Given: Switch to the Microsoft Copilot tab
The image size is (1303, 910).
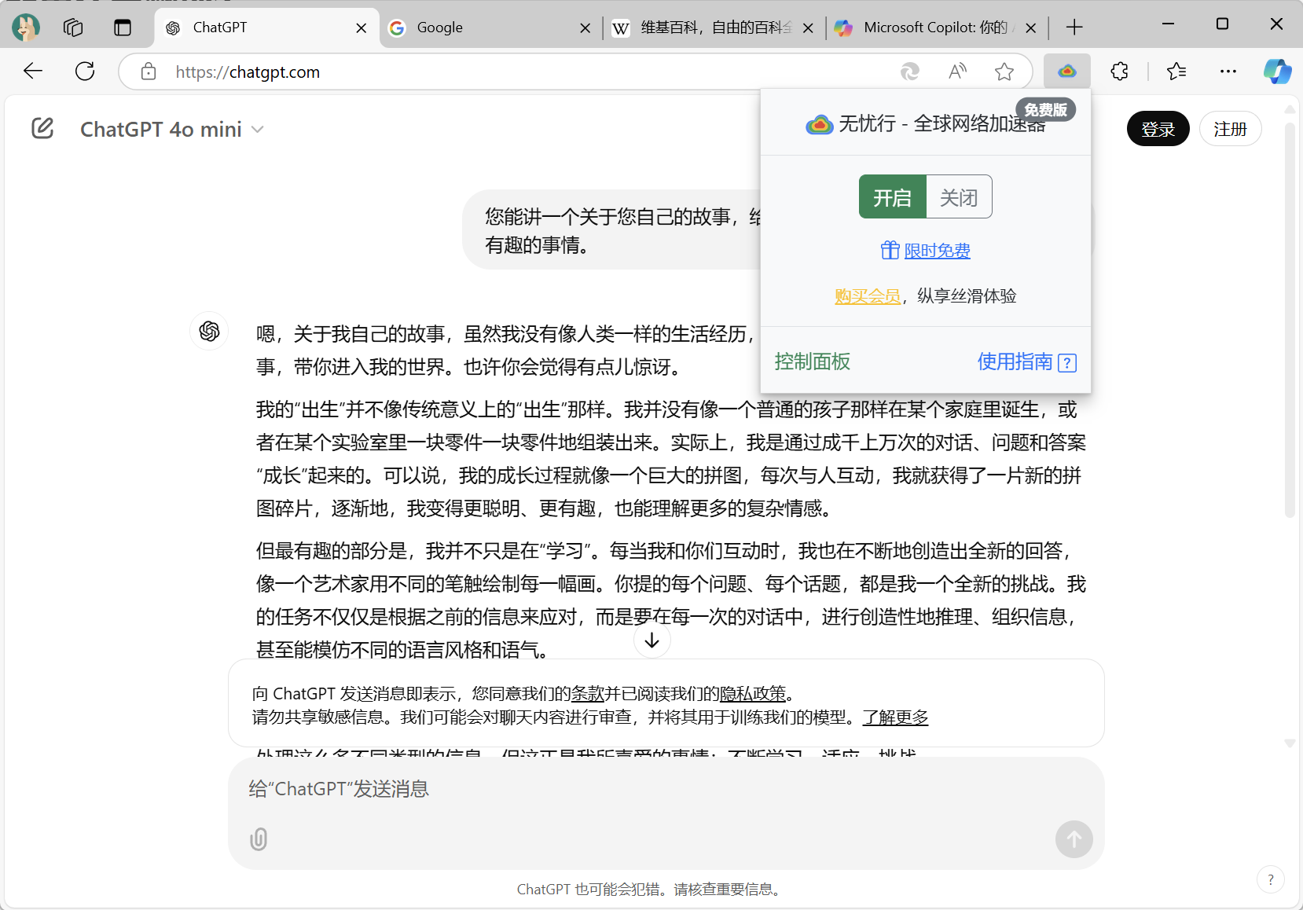Looking at the screenshot, I should [x=927, y=28].
